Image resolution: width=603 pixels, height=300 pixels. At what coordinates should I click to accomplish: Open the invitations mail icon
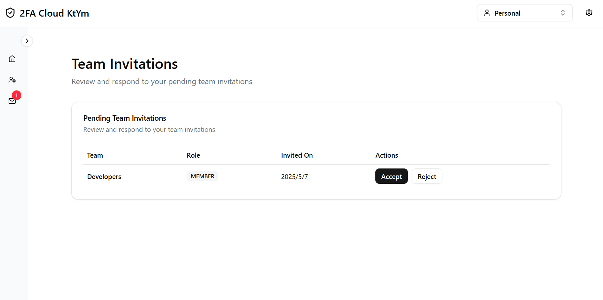tap(12, 101)
